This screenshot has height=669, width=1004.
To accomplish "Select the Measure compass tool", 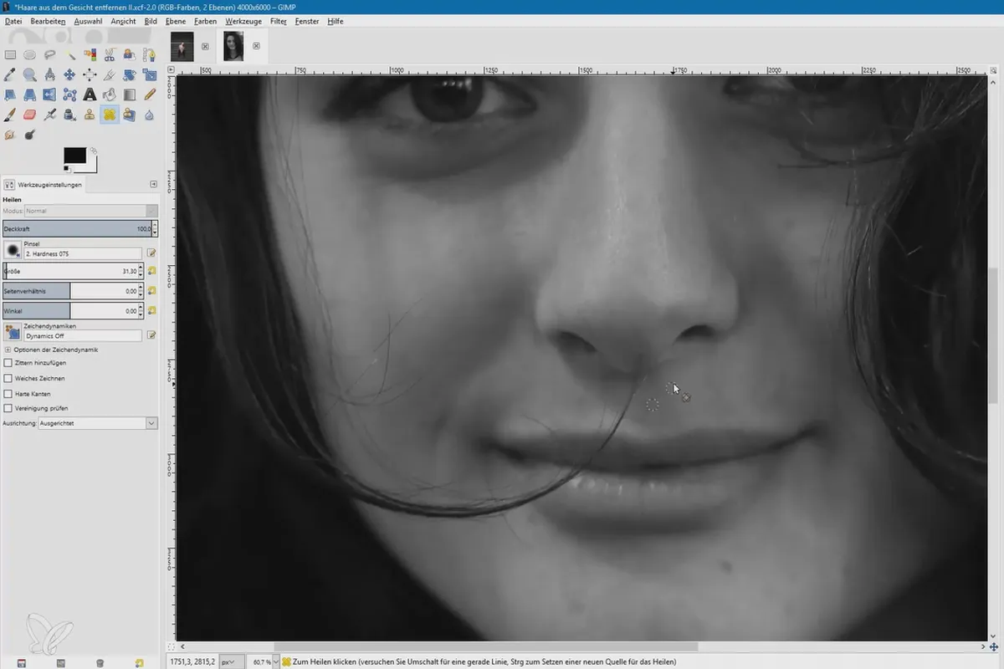I will 50,74.
